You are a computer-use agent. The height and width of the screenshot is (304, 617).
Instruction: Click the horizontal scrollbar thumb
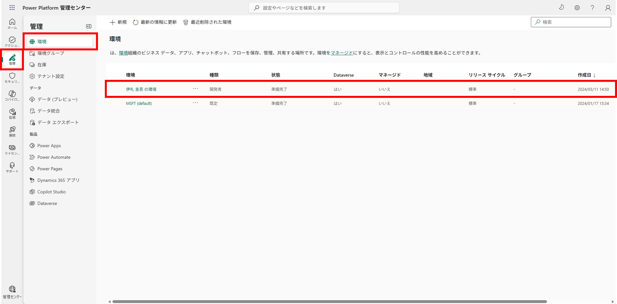tap(330, 302)
